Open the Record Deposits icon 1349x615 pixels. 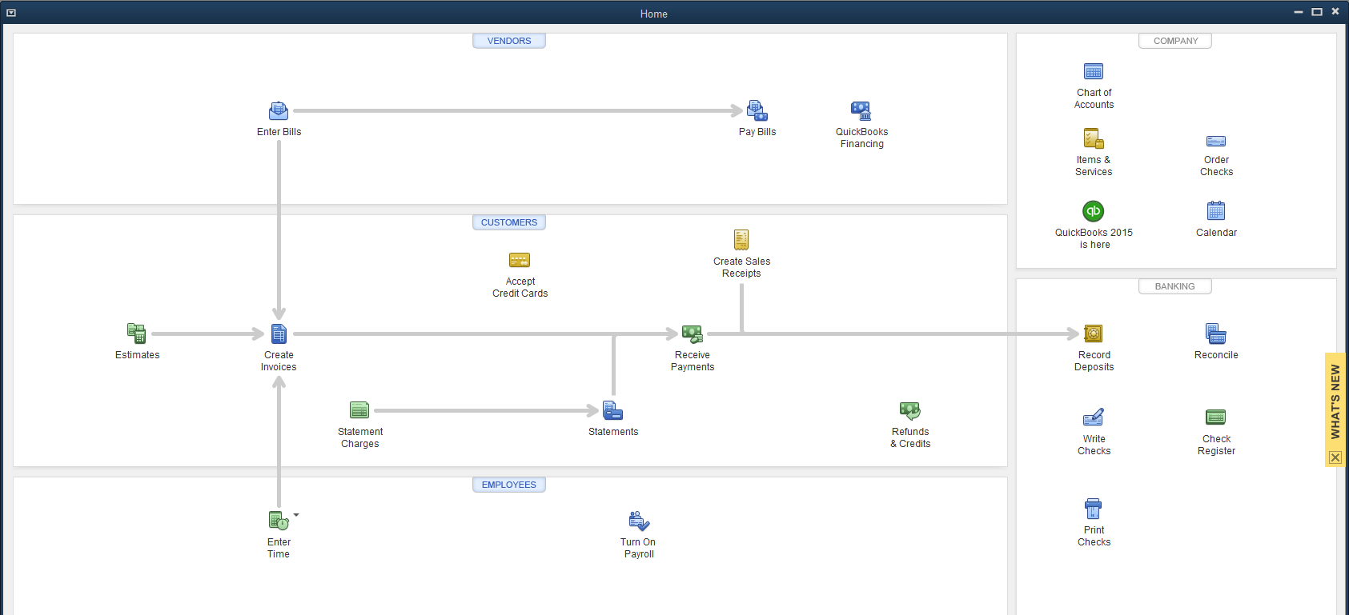[1094, 333]
